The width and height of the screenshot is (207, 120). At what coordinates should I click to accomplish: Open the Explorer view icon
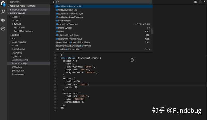[x=3, y=3]
